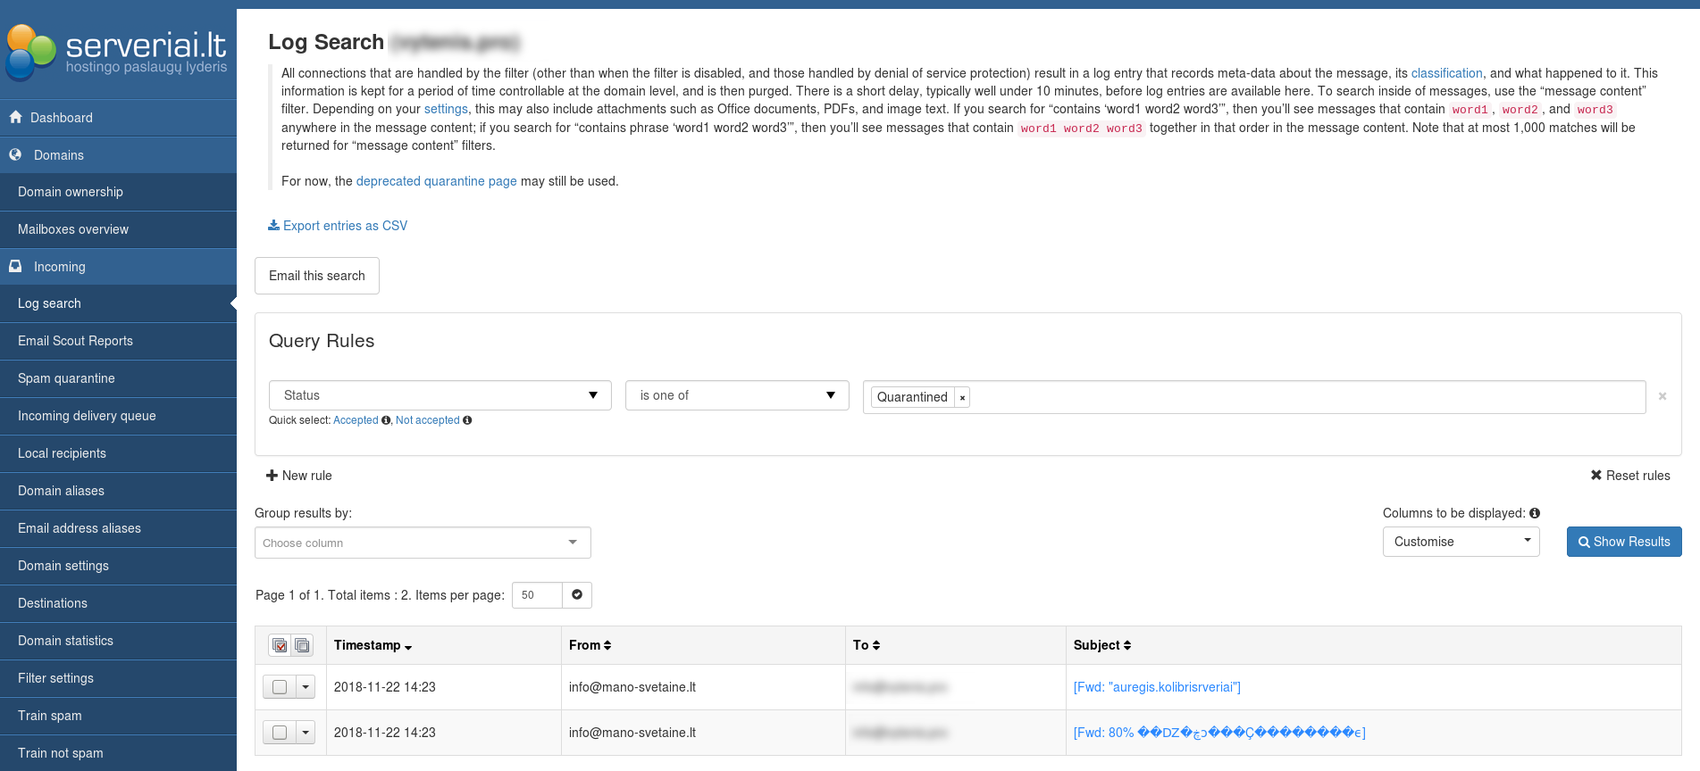Open Spam quarantine in the sidebar
Viewport: 1700px width, 771px height.
(x=66, y=378)
